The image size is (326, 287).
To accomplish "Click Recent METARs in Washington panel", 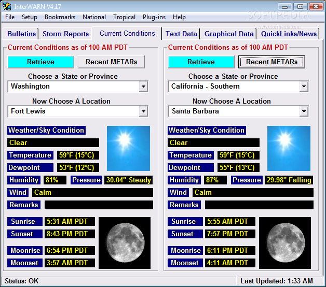I will pyautogui.click(x=112, y=62).
